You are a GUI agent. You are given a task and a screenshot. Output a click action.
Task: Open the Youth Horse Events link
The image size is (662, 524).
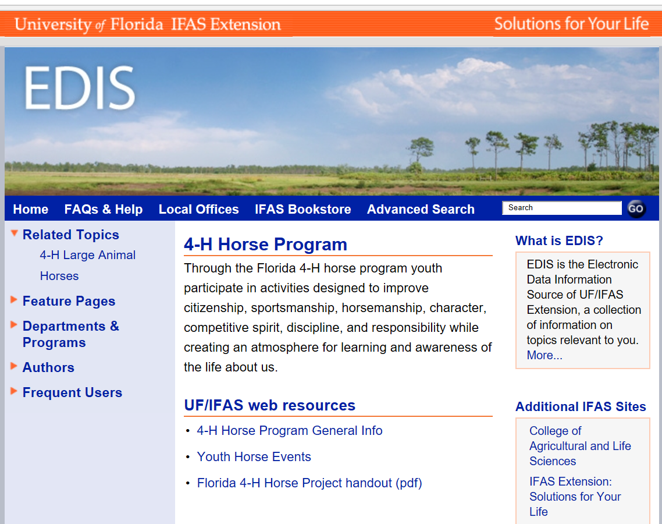254,456
